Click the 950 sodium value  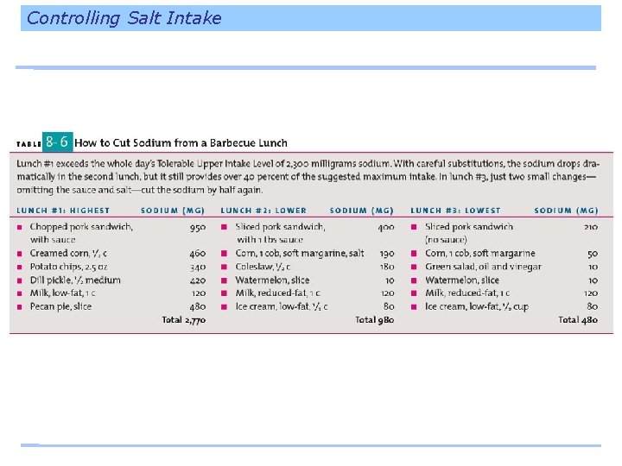pos(198,228)
